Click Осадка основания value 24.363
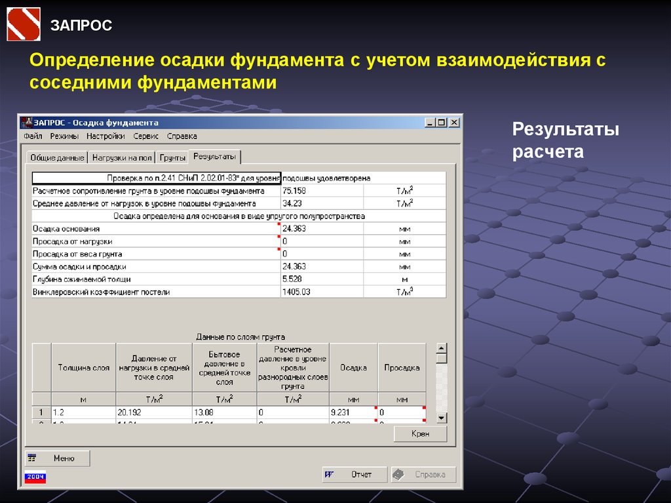Screen dimensions: 671x503 coord(322,229)
